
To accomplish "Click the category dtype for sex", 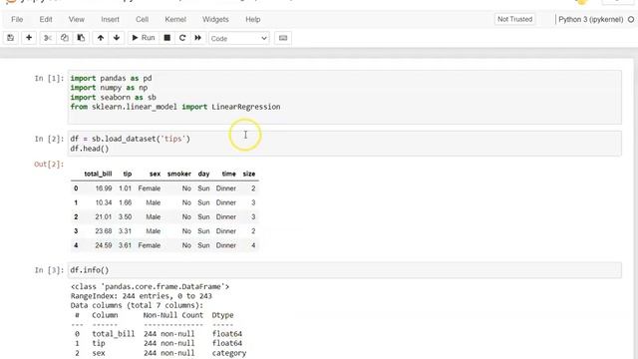I will click(x=229, y=353).
